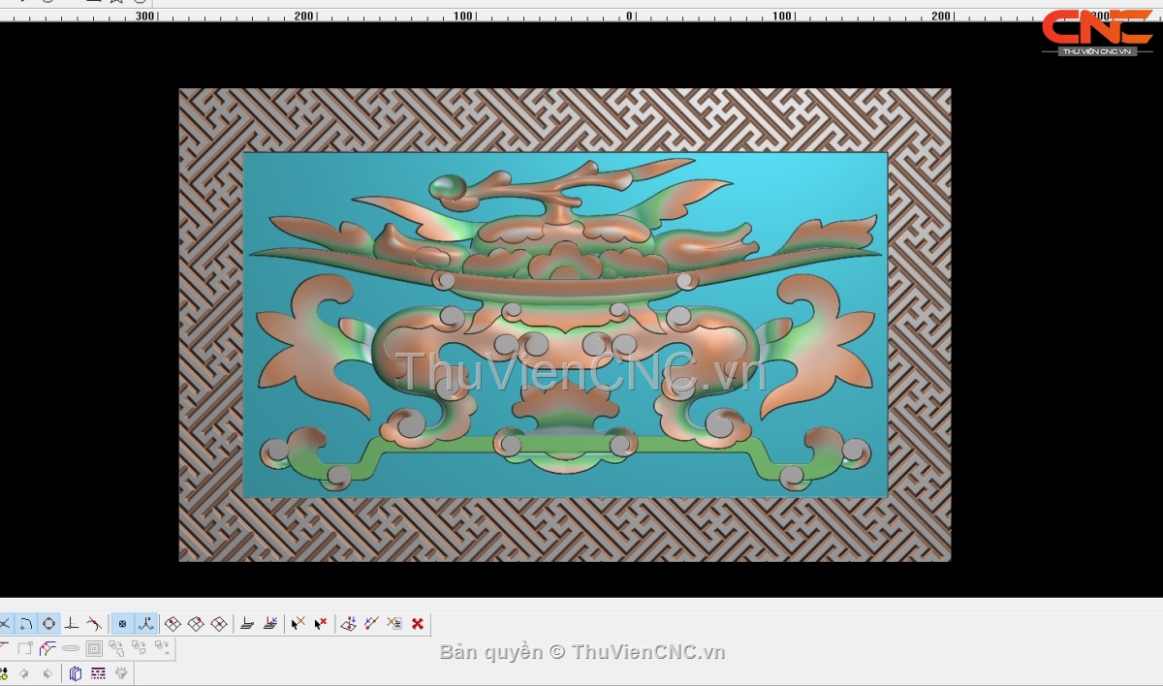Select the chamfer corner tool icon

(x=47, y=648)
